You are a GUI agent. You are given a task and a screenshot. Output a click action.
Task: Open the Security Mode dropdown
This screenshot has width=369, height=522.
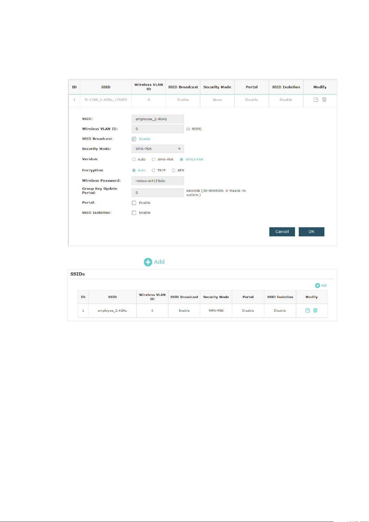click(158, 149)
